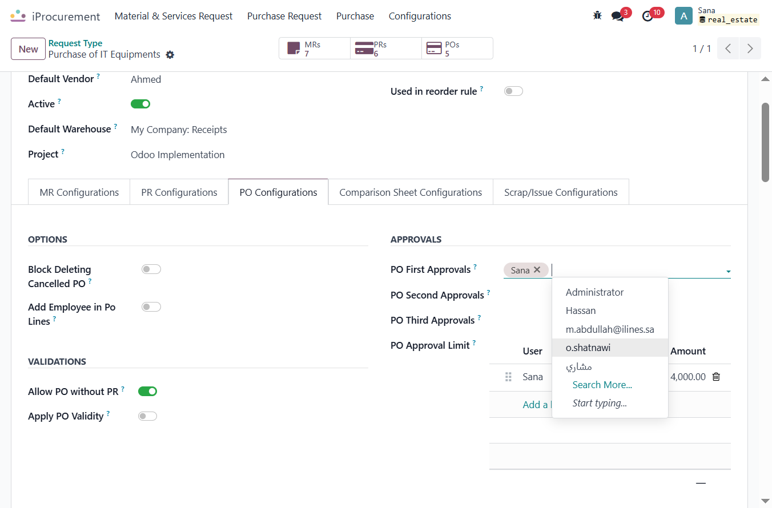Create a New request type record

(x=29, y=49)
